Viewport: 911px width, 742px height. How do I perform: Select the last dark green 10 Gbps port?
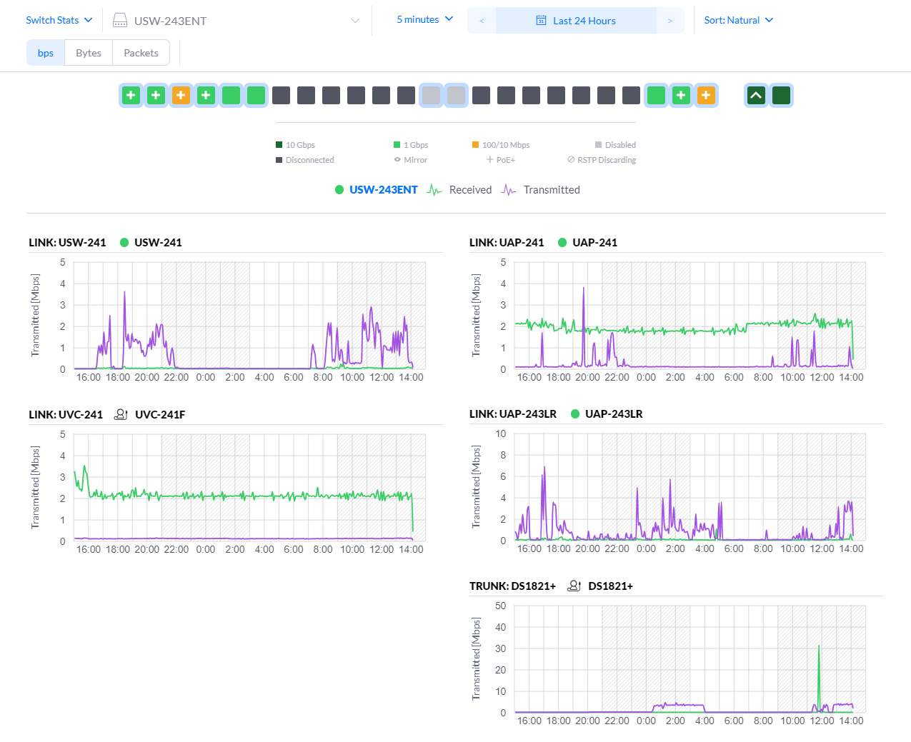click(781, 95)
